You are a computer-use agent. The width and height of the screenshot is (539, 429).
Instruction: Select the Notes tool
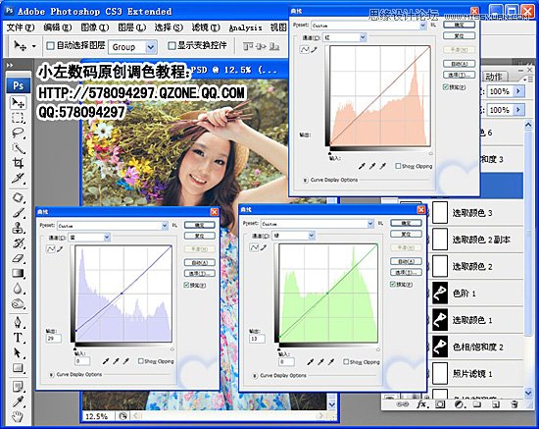pyautogui.click(x=18, y=387)
